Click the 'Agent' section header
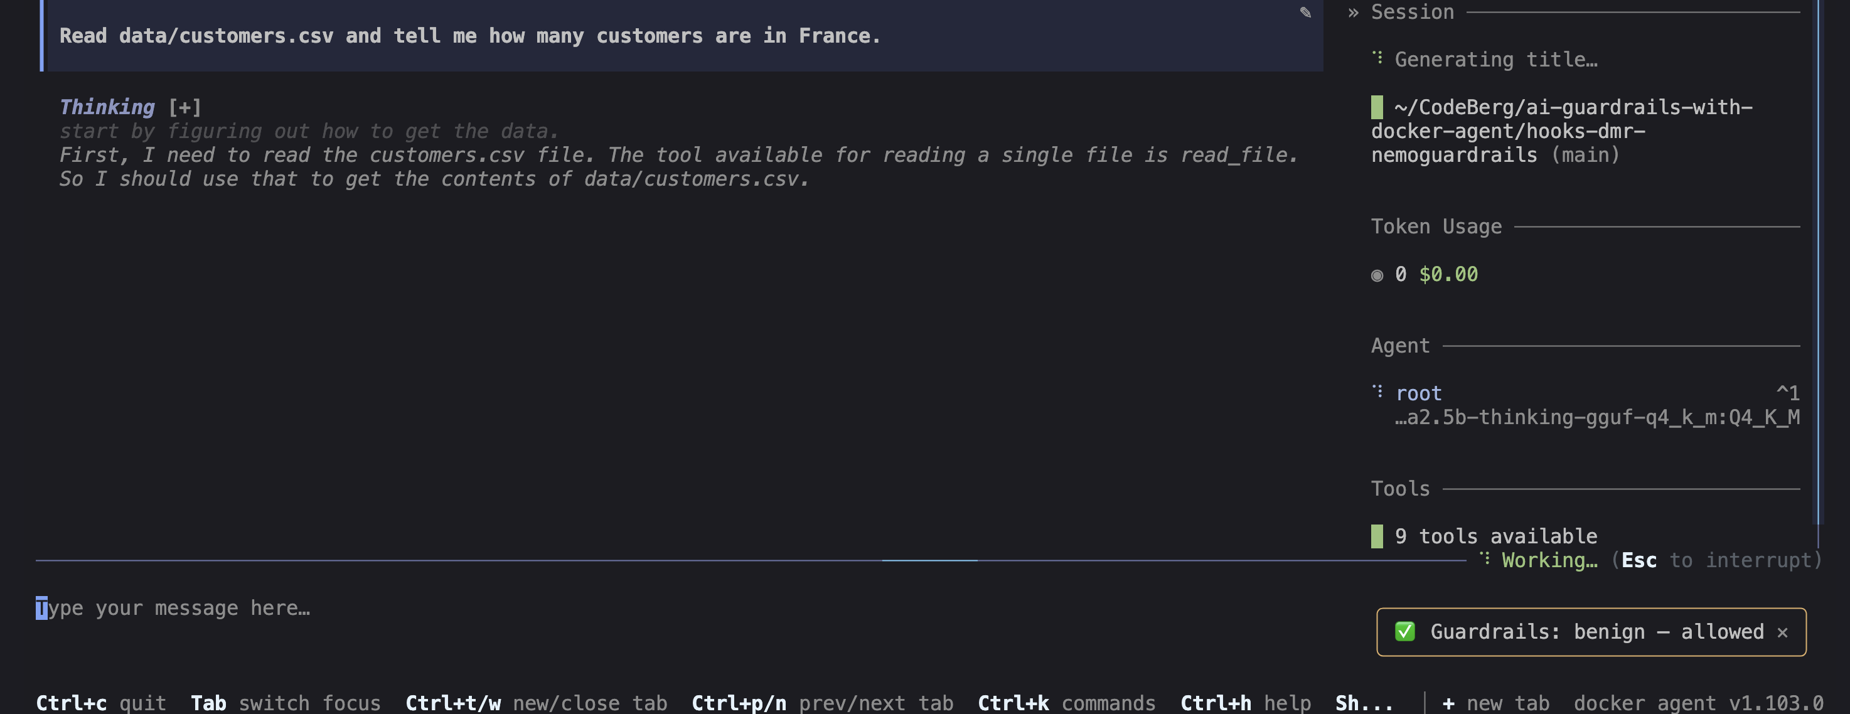 1401,346
